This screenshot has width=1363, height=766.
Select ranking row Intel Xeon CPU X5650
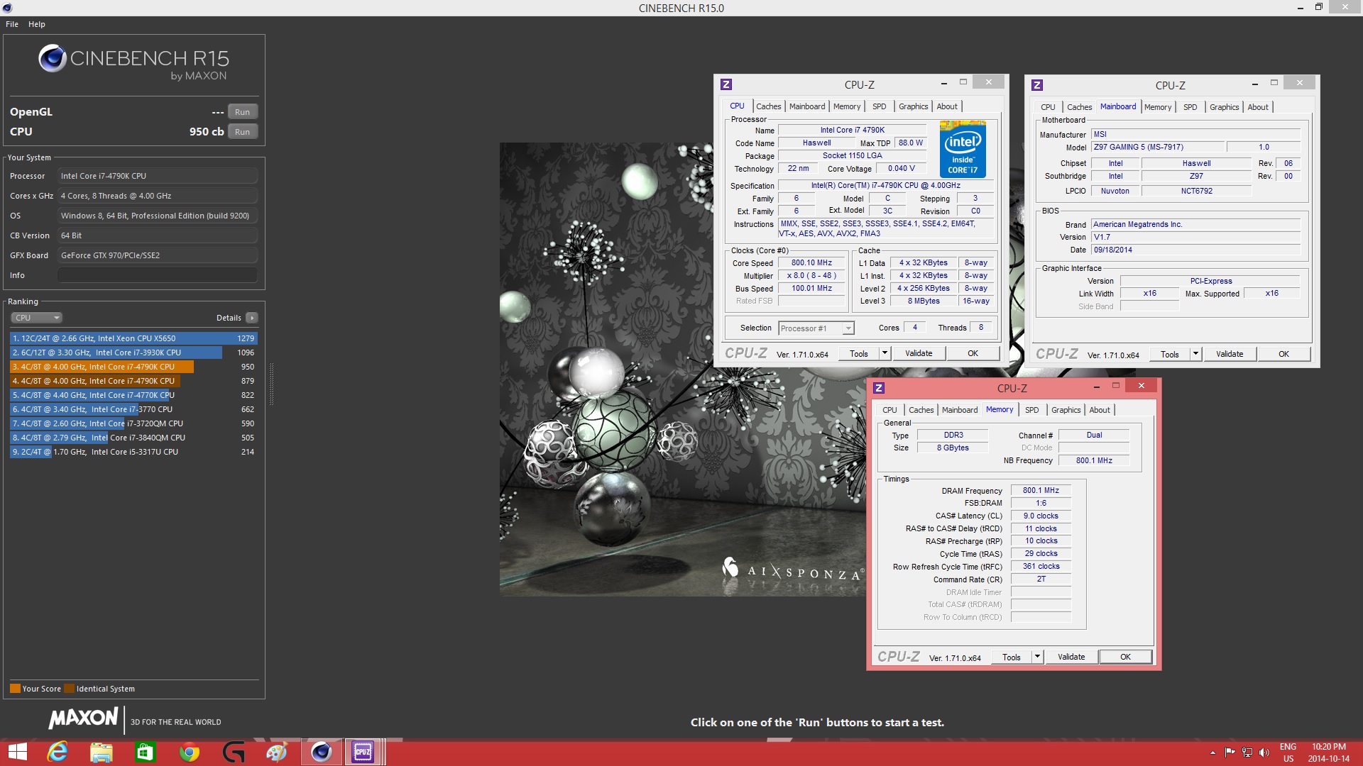(133, 338)
